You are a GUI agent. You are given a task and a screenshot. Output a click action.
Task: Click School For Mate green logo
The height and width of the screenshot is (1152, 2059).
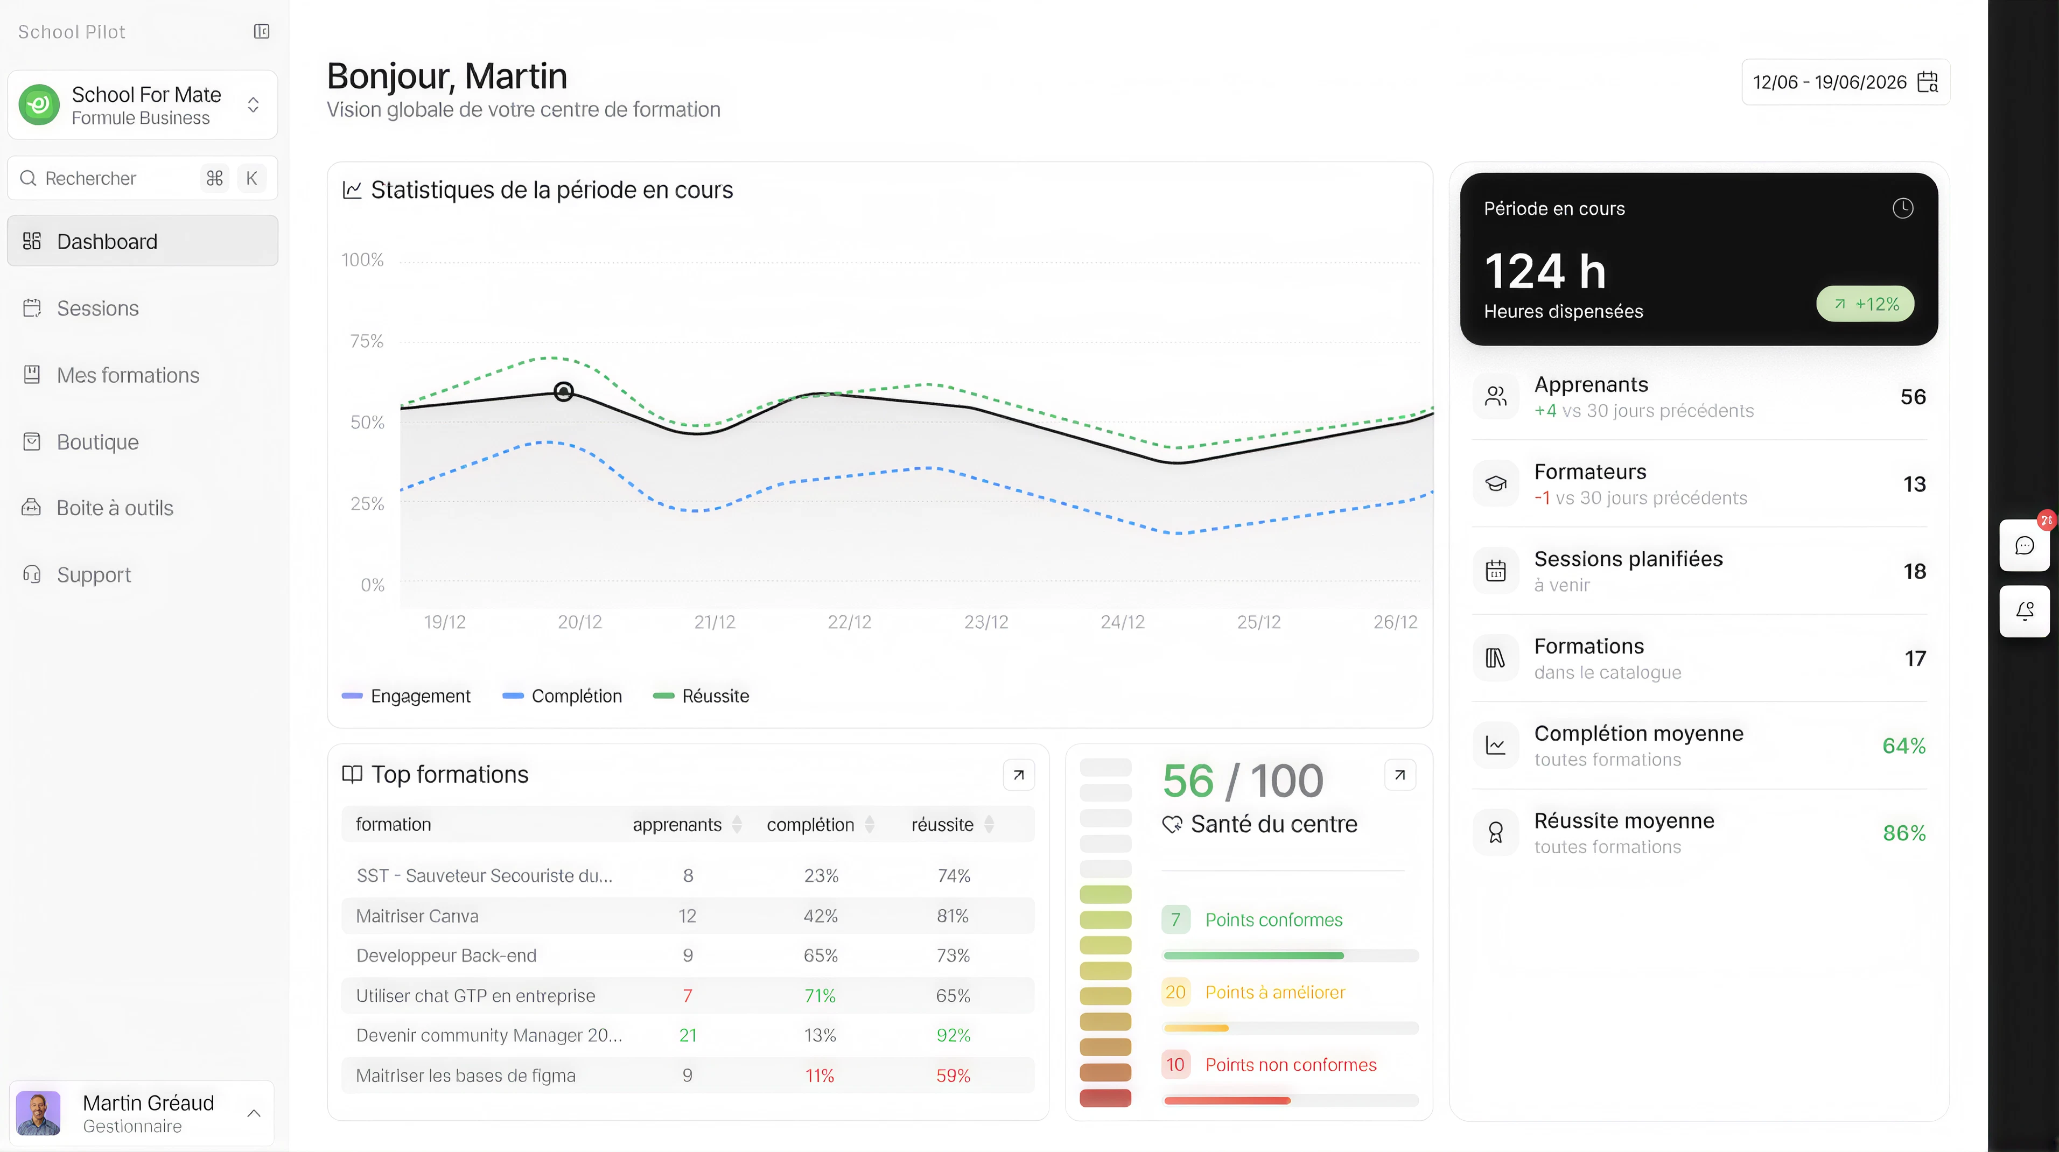[39, 104]
